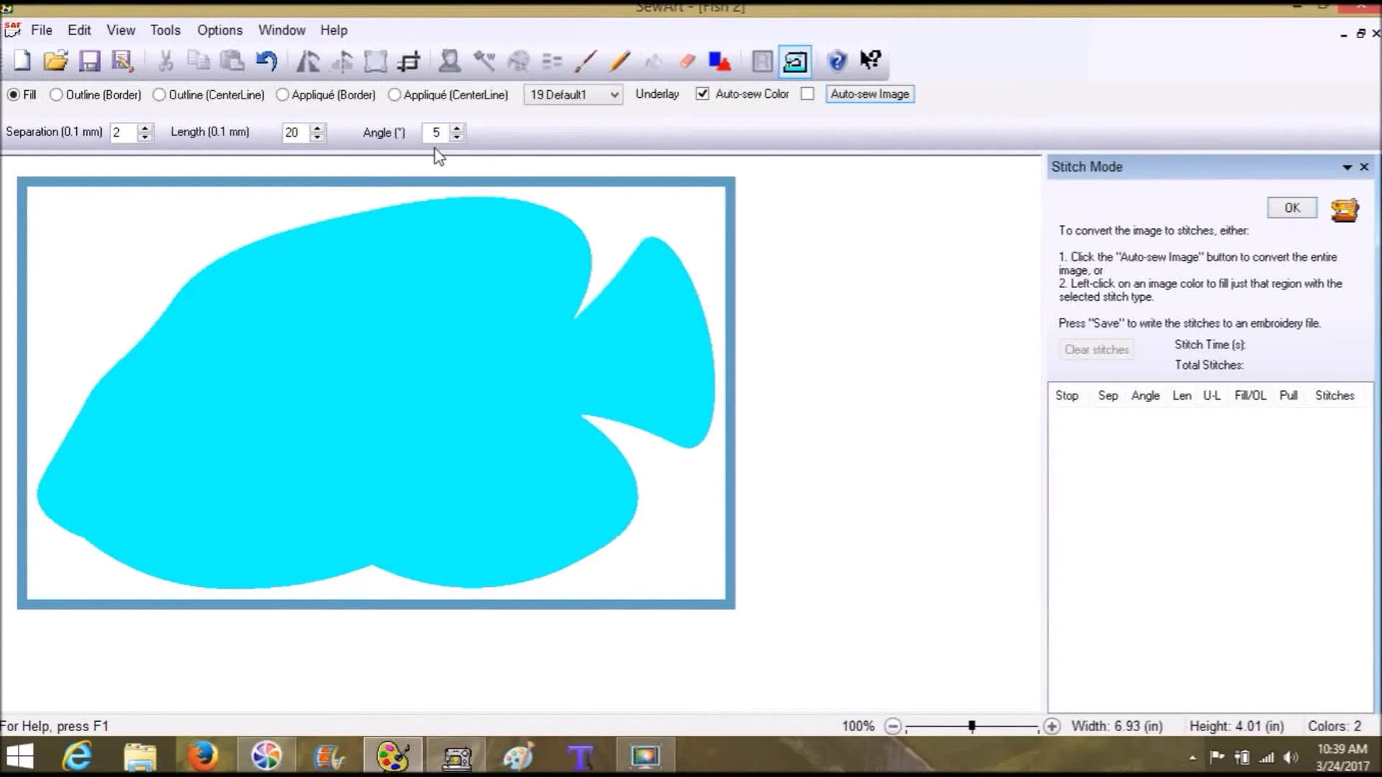
Task: Open the Window menu
Action: coord(281,30)
